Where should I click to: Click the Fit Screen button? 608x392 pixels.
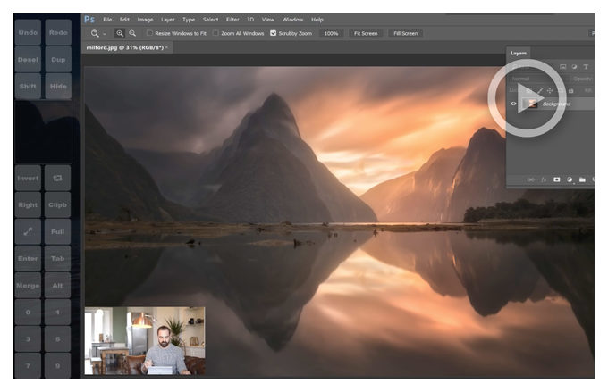click(366, 33)
